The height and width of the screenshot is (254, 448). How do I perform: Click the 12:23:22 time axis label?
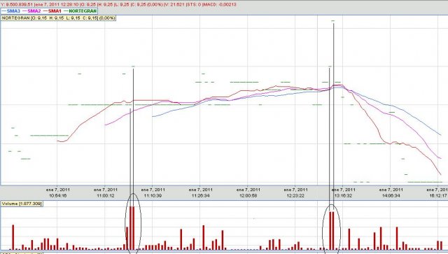click(x=295, y=192)
